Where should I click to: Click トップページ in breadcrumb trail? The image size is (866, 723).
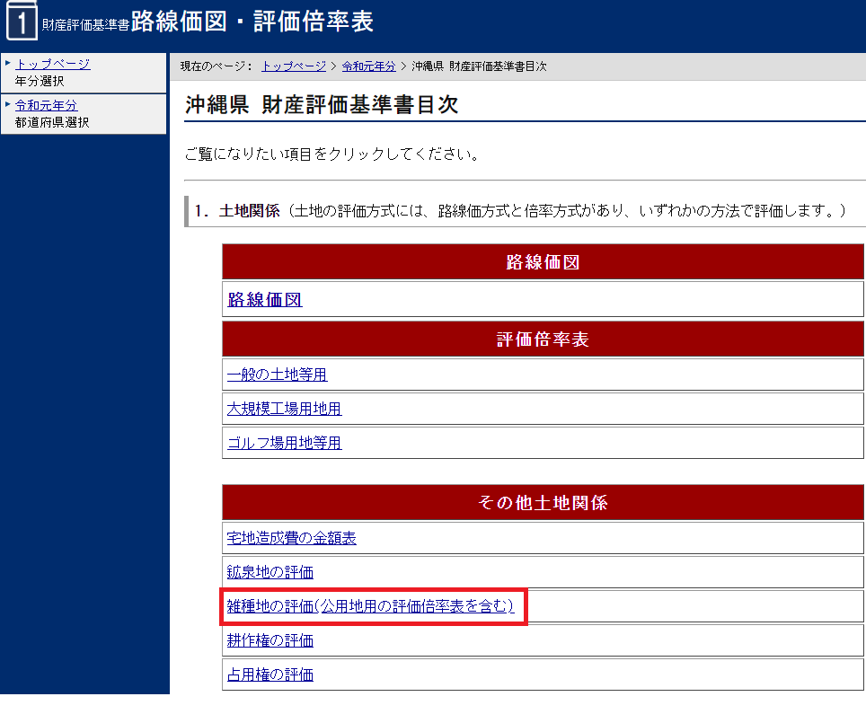coord(294,66)
